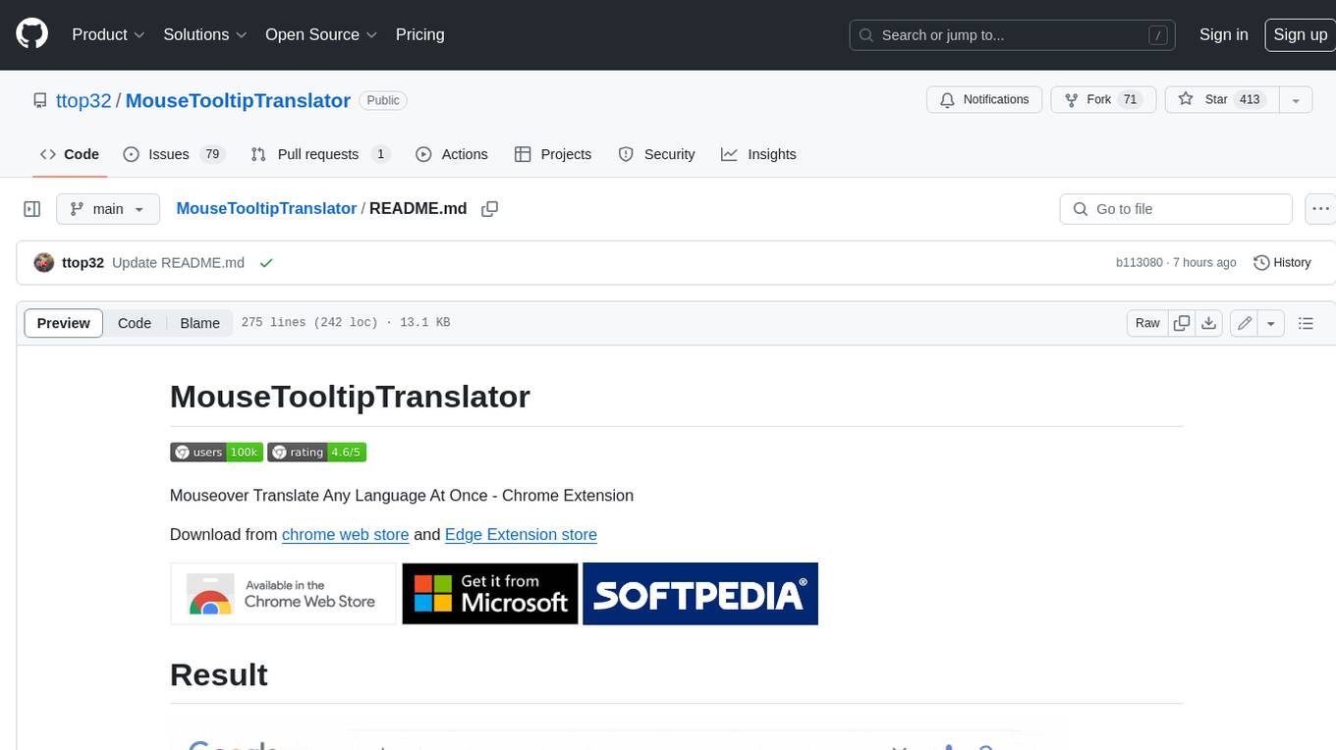1336x750 pixels.
Task: Open the Update README.md commit message
Action: (178, 263)
